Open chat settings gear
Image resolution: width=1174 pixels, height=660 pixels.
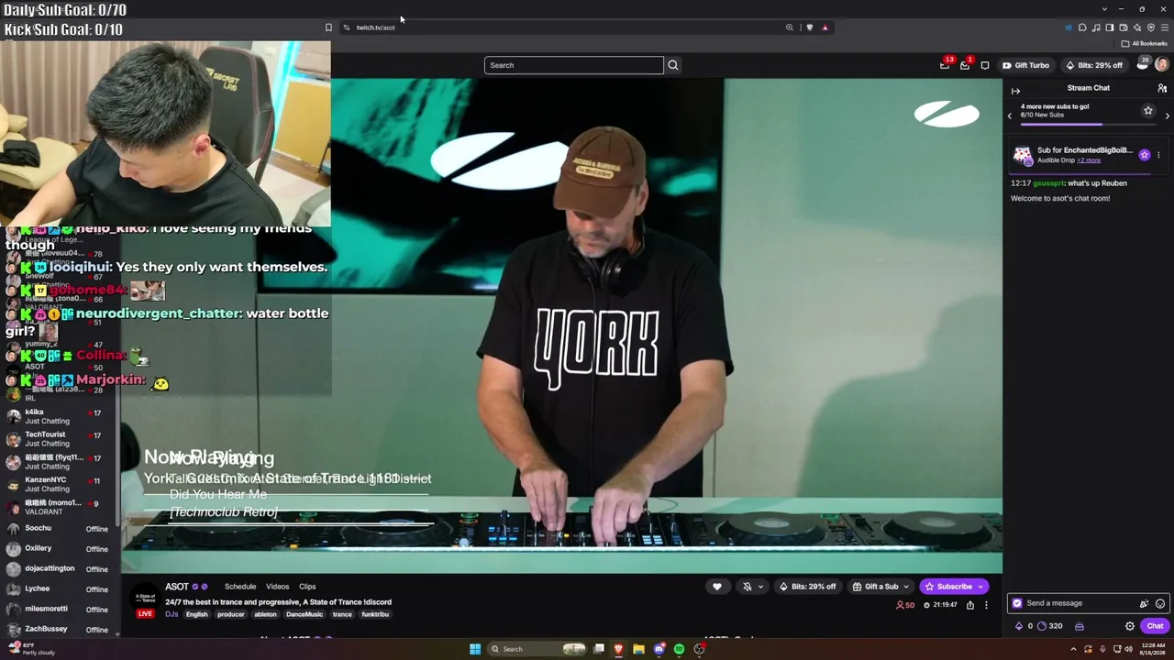click(x=1130, y=626)
